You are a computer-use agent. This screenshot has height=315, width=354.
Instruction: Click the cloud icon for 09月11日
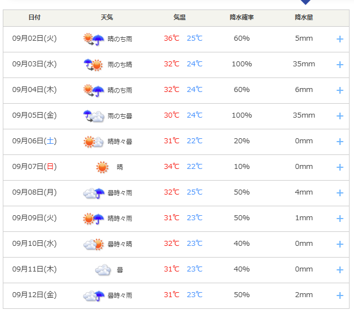pyautogui.click(x=102, y=270)
